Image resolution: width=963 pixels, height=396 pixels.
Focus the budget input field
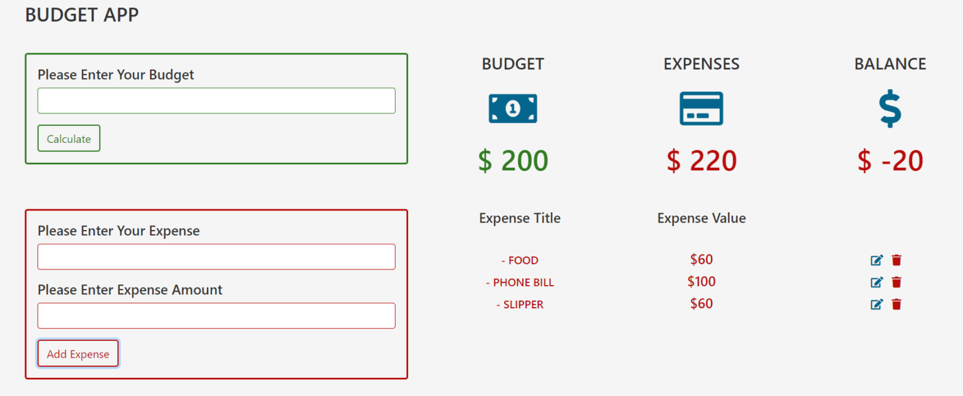coord(216,101)
